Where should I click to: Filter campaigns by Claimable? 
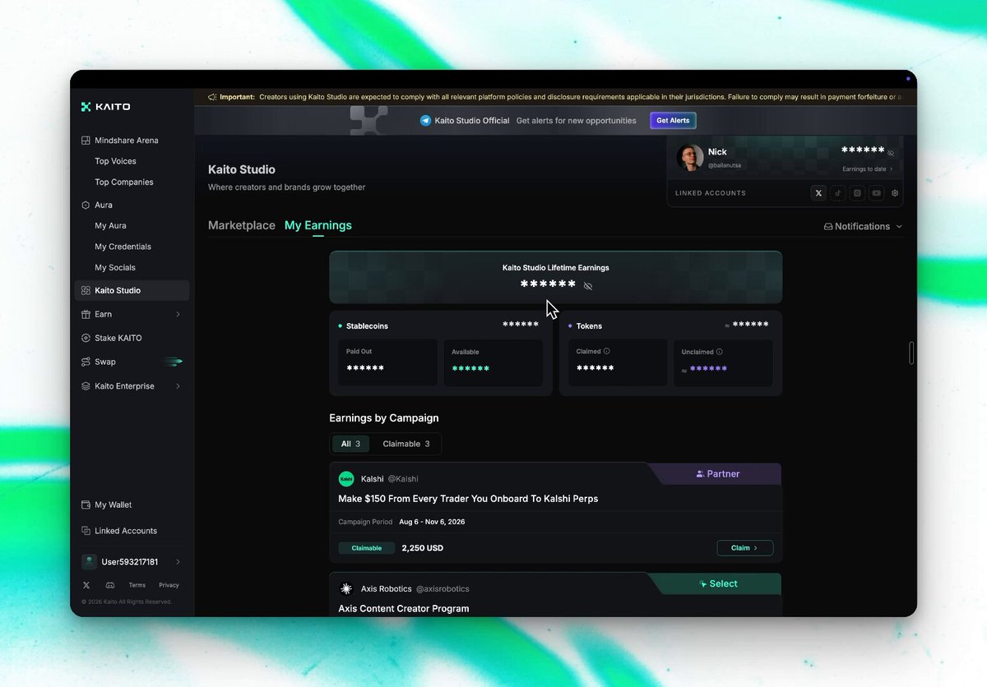click(406, 444)
